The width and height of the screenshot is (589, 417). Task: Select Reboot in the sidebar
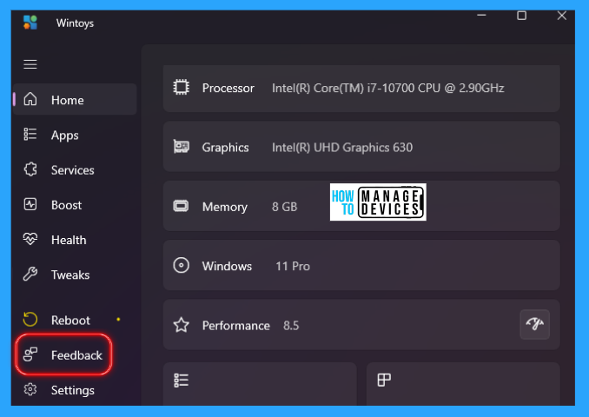pos(75,320)
